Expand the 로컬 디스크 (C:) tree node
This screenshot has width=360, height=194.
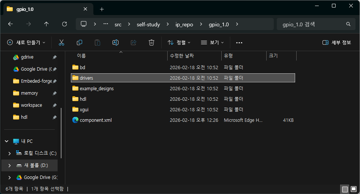[x=10, y=153]
